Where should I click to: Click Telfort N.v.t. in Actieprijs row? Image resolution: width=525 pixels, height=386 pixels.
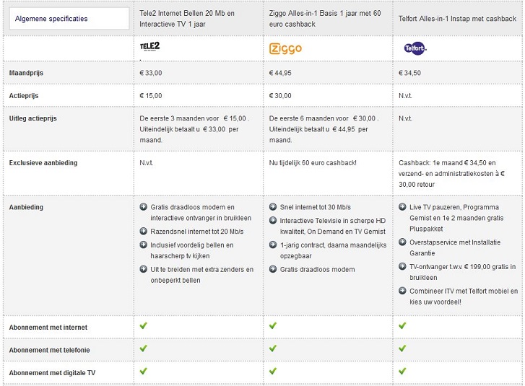[405, 96]
